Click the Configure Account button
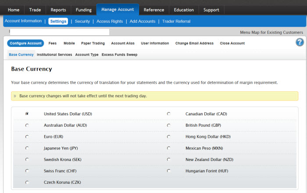This screenshot has height=193, width=307. [25, 43]
